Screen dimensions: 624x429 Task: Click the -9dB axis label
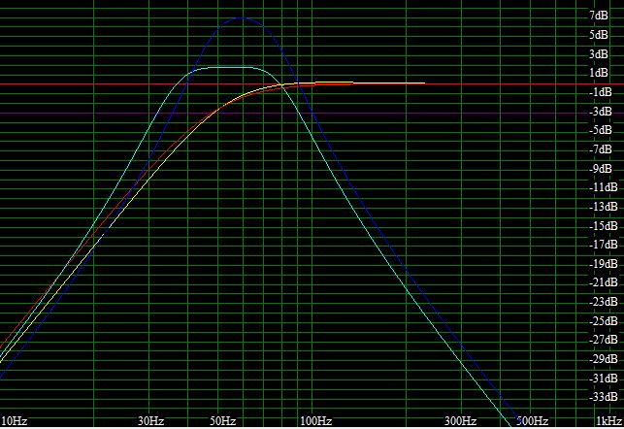point(600,168)
